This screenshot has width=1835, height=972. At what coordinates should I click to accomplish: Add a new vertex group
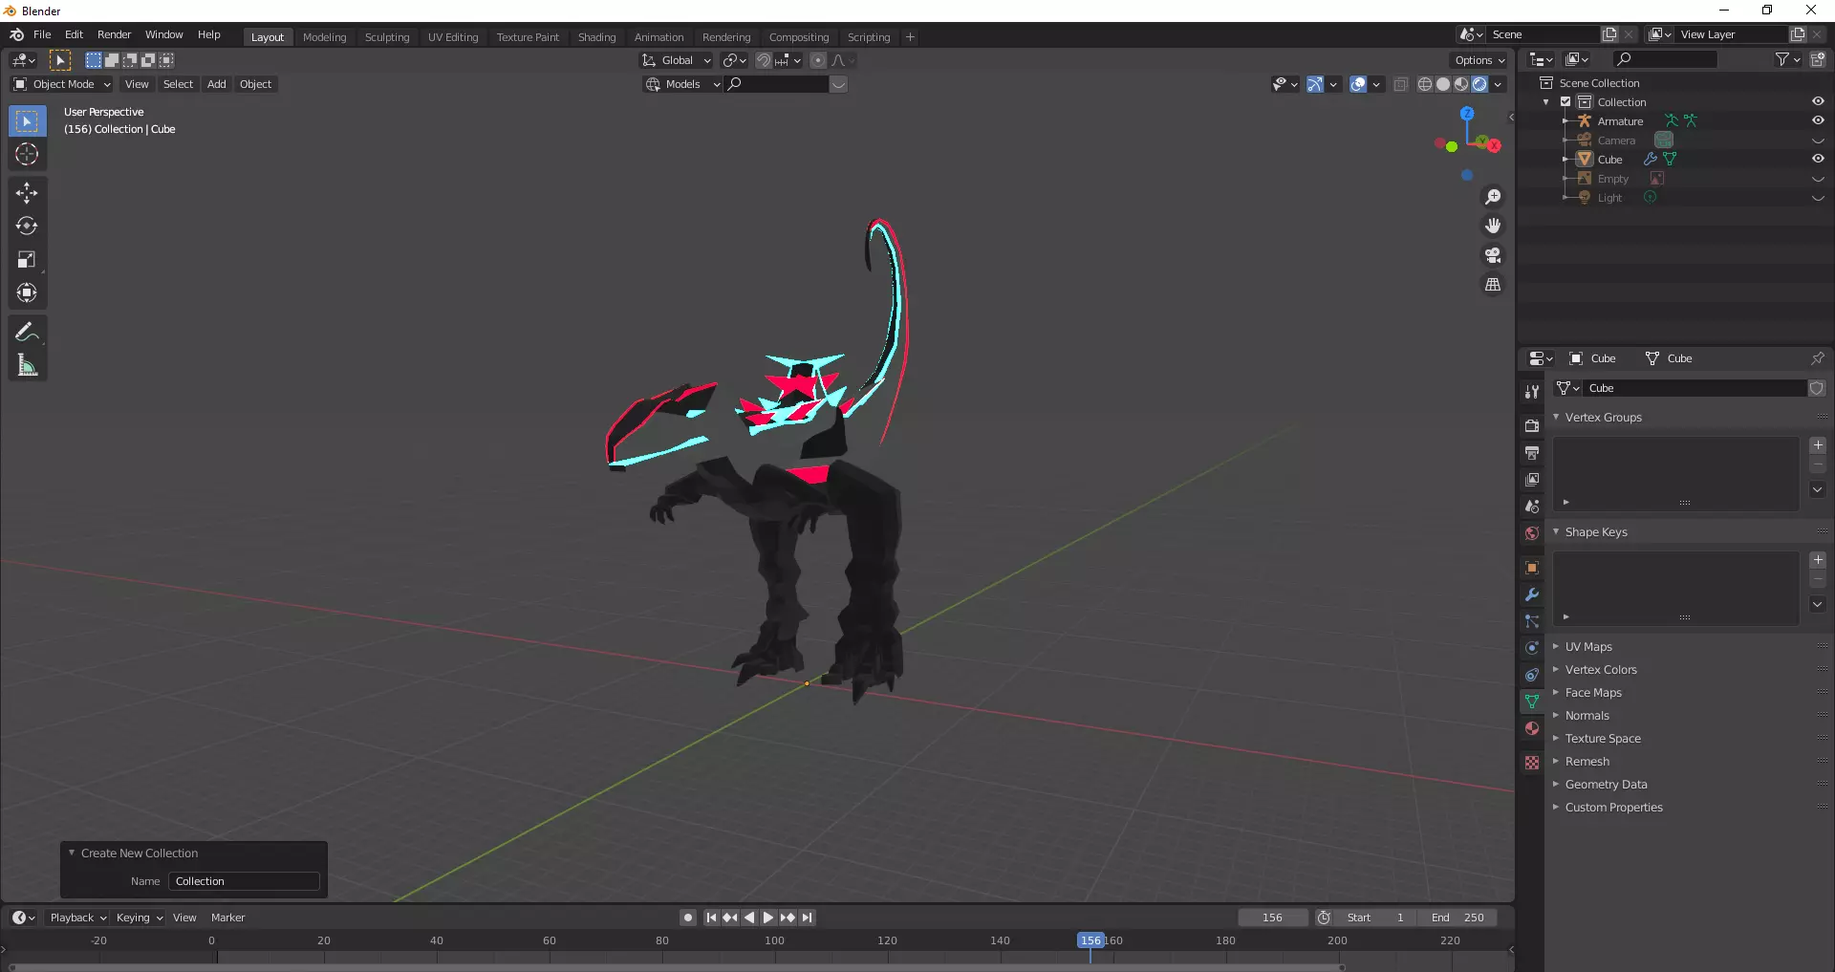[1818, 445]
